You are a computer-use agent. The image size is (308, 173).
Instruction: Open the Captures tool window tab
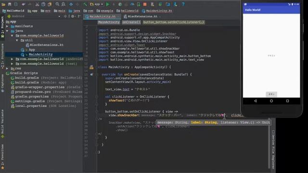tap(2, 83)
